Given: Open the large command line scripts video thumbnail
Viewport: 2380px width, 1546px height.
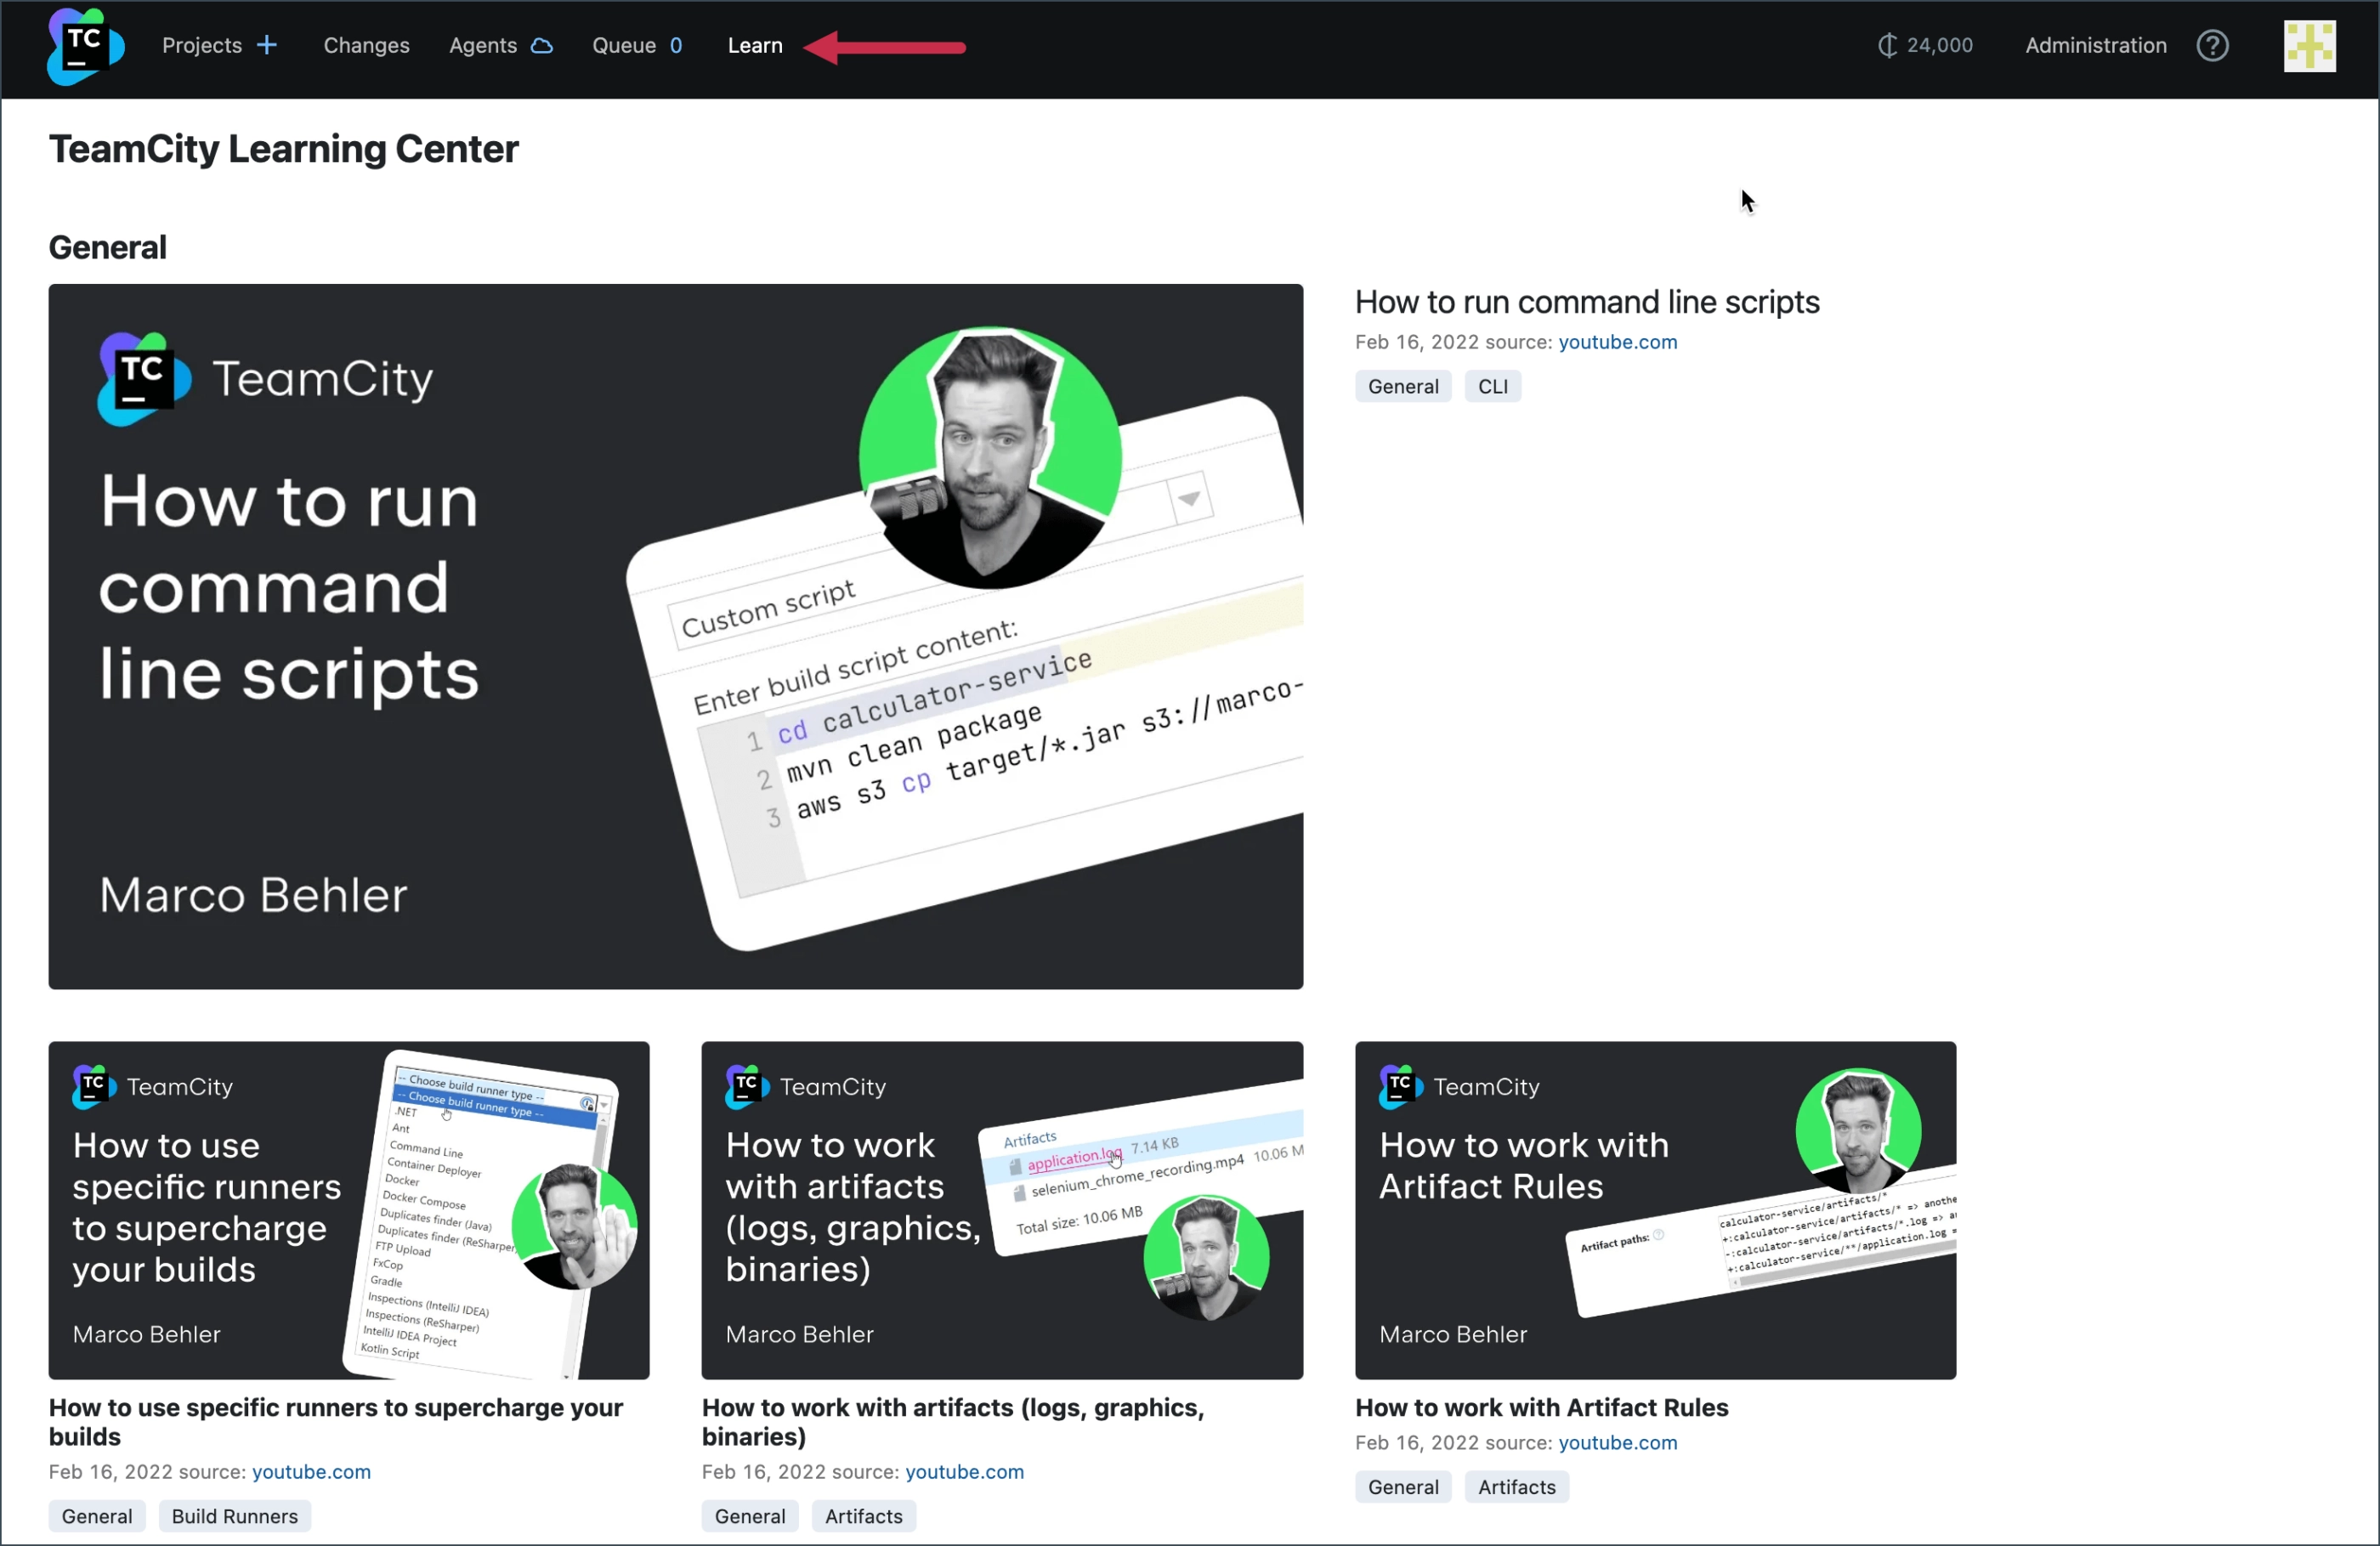Looking at the screenshot, I should [676, 637].
